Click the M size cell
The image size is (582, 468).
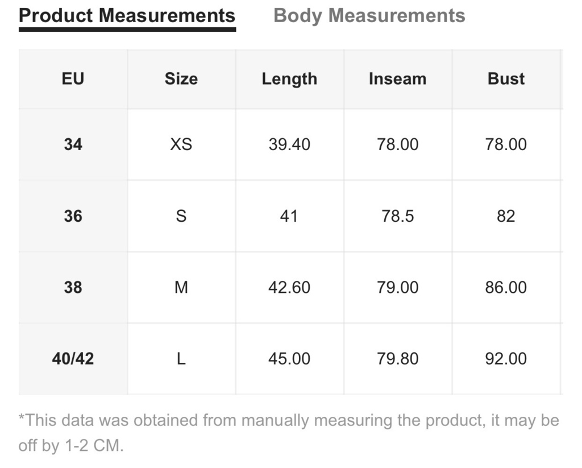pos(181,288)
